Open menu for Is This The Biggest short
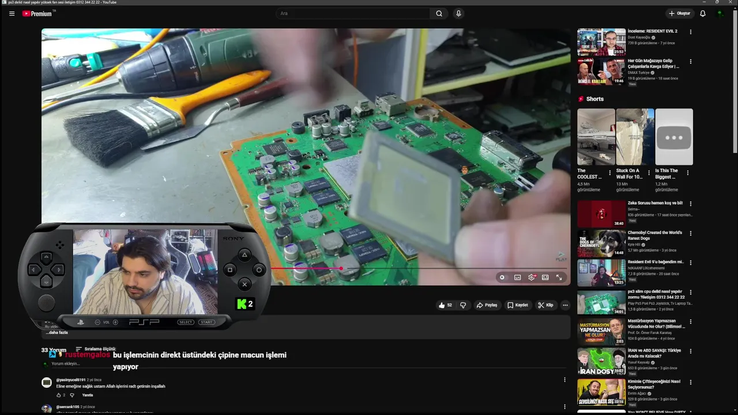This screenshot has width=738, height=415. point(687,172)
